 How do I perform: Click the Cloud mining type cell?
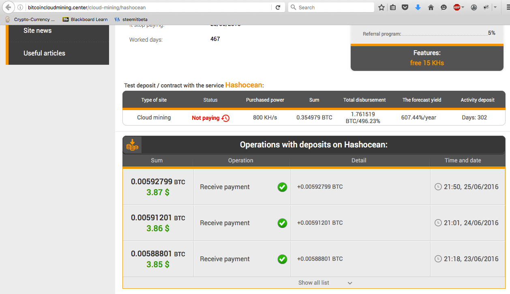pos(154,117)
